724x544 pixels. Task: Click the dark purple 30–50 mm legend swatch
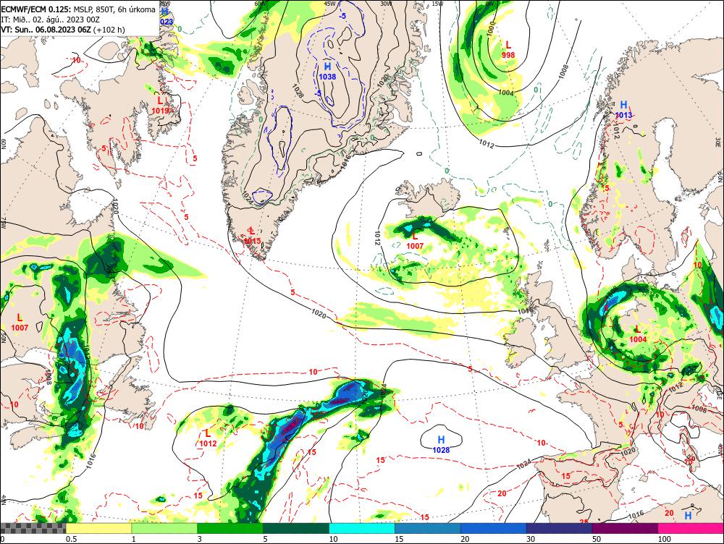pyautogui.click(x=559, y=528)
